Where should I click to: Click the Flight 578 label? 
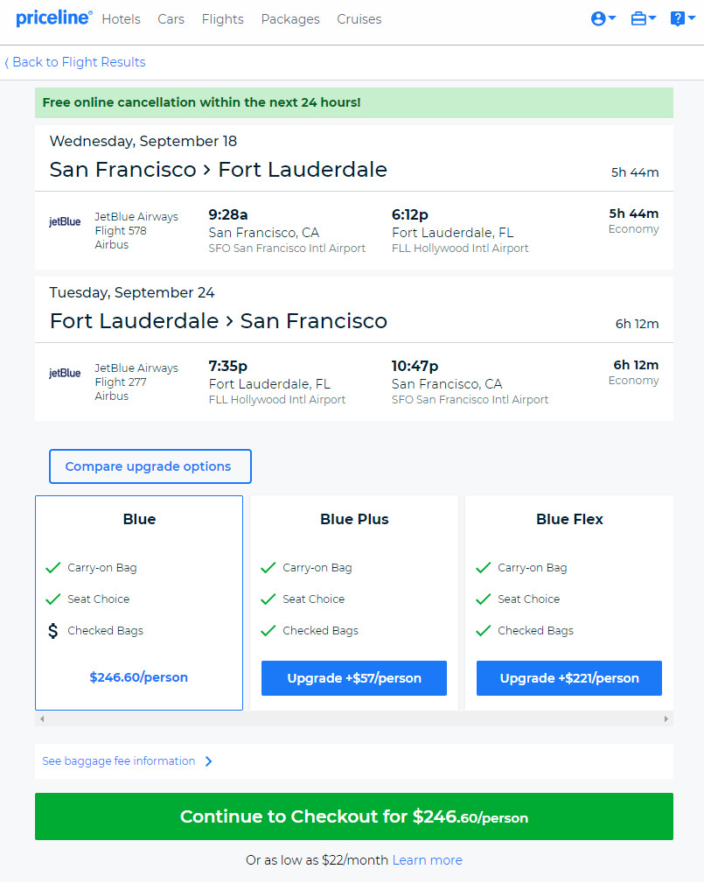(121, 230)
